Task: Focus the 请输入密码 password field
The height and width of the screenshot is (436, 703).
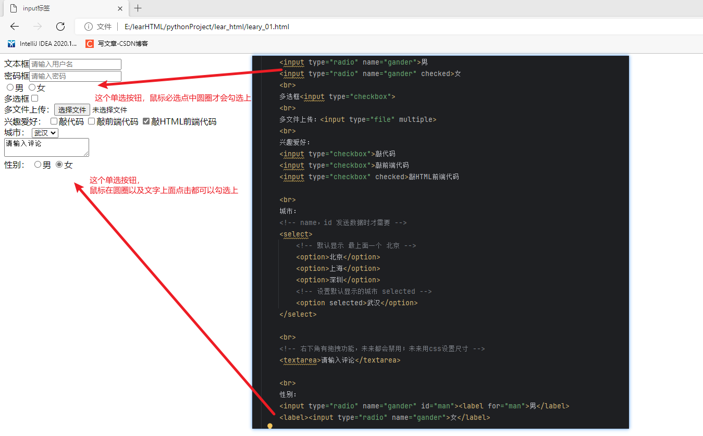Action: pos(75,76)
